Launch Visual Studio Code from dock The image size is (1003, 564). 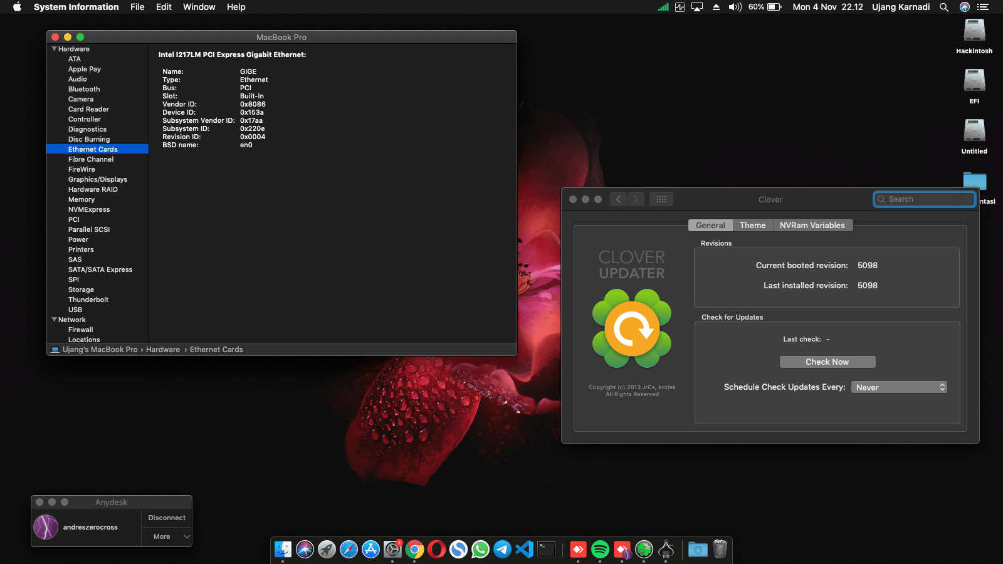(524, 550)
